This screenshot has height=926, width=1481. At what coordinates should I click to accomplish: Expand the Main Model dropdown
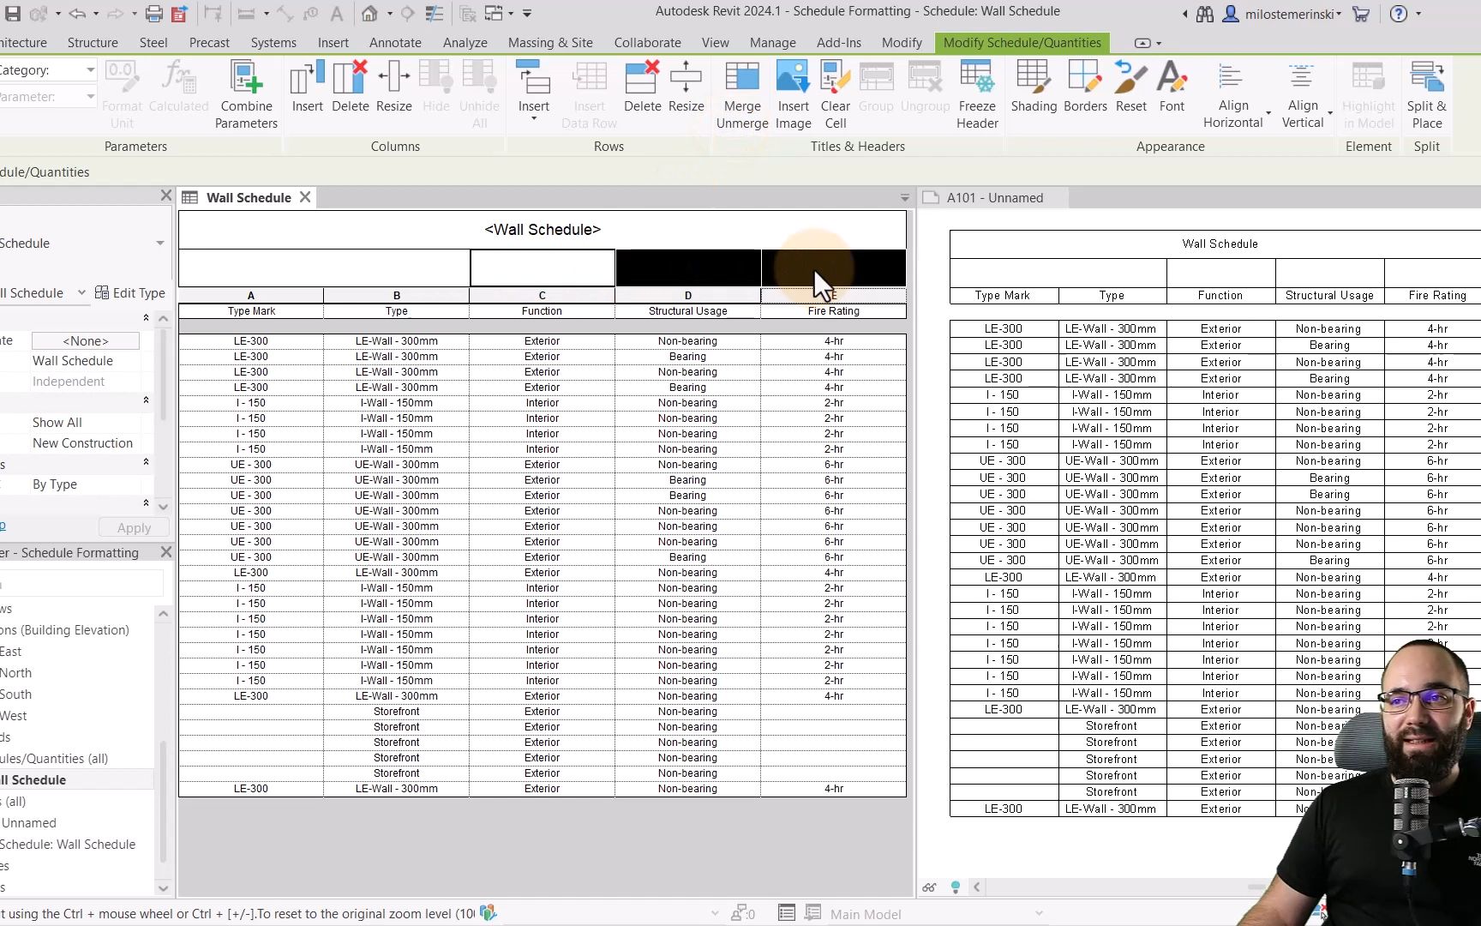[1038, 913]
